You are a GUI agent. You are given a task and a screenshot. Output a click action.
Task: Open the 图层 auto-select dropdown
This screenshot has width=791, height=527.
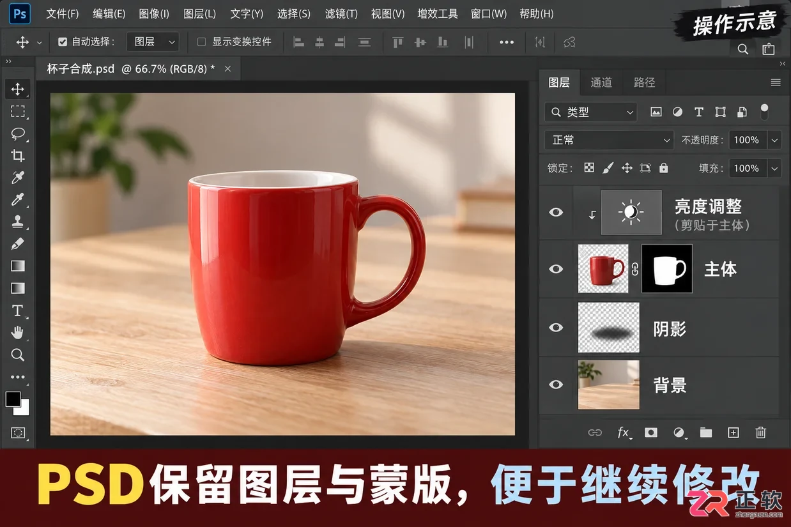coord(153,42)
